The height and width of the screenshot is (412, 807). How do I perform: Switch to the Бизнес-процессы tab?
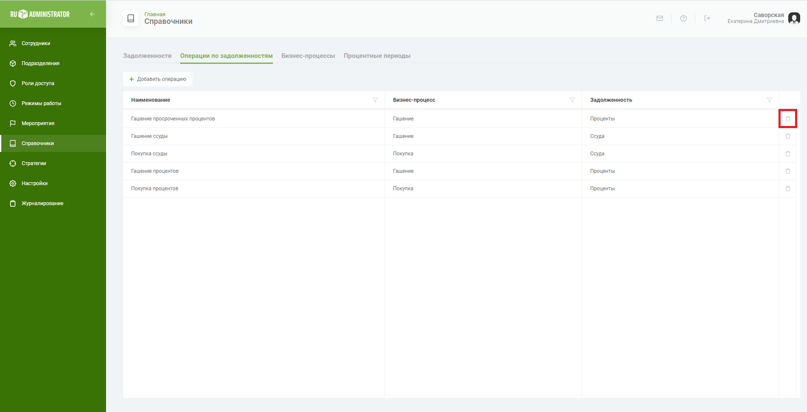coord(308,56)
